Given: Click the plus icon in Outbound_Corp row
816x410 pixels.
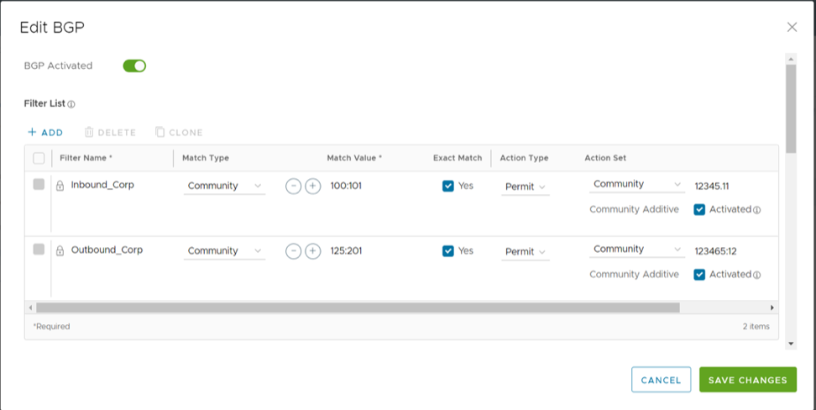Looking at the screenshot, I should coord(312,250).
